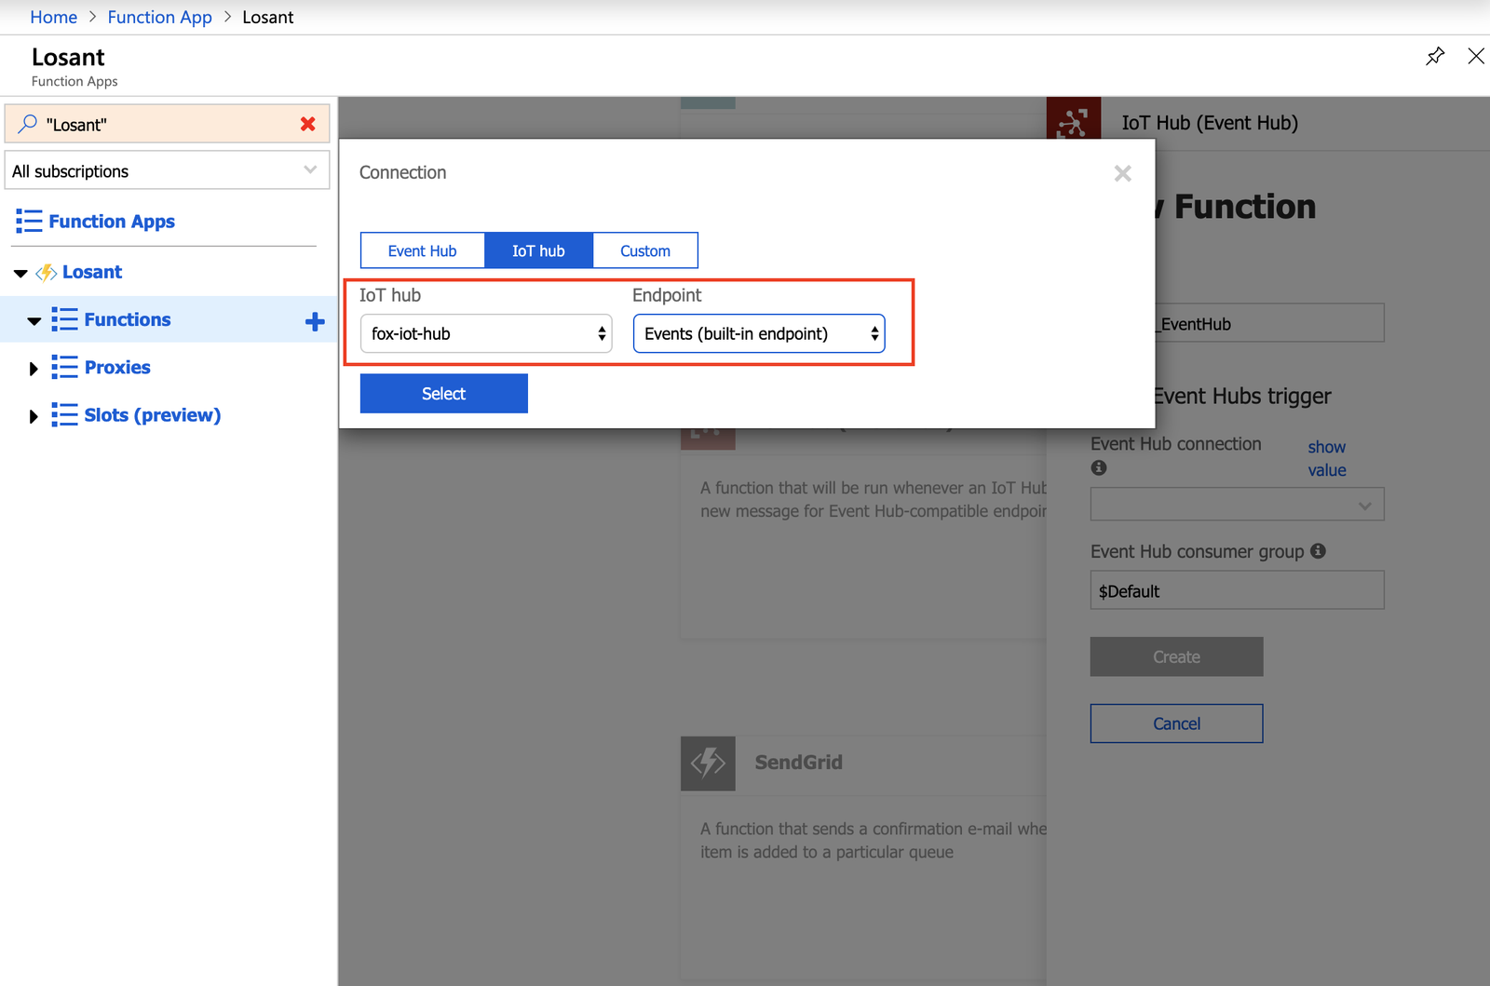Click the Losant function app lightning icon
Image resolution: width=1490 pixels, height=986 pixels.
46,272
